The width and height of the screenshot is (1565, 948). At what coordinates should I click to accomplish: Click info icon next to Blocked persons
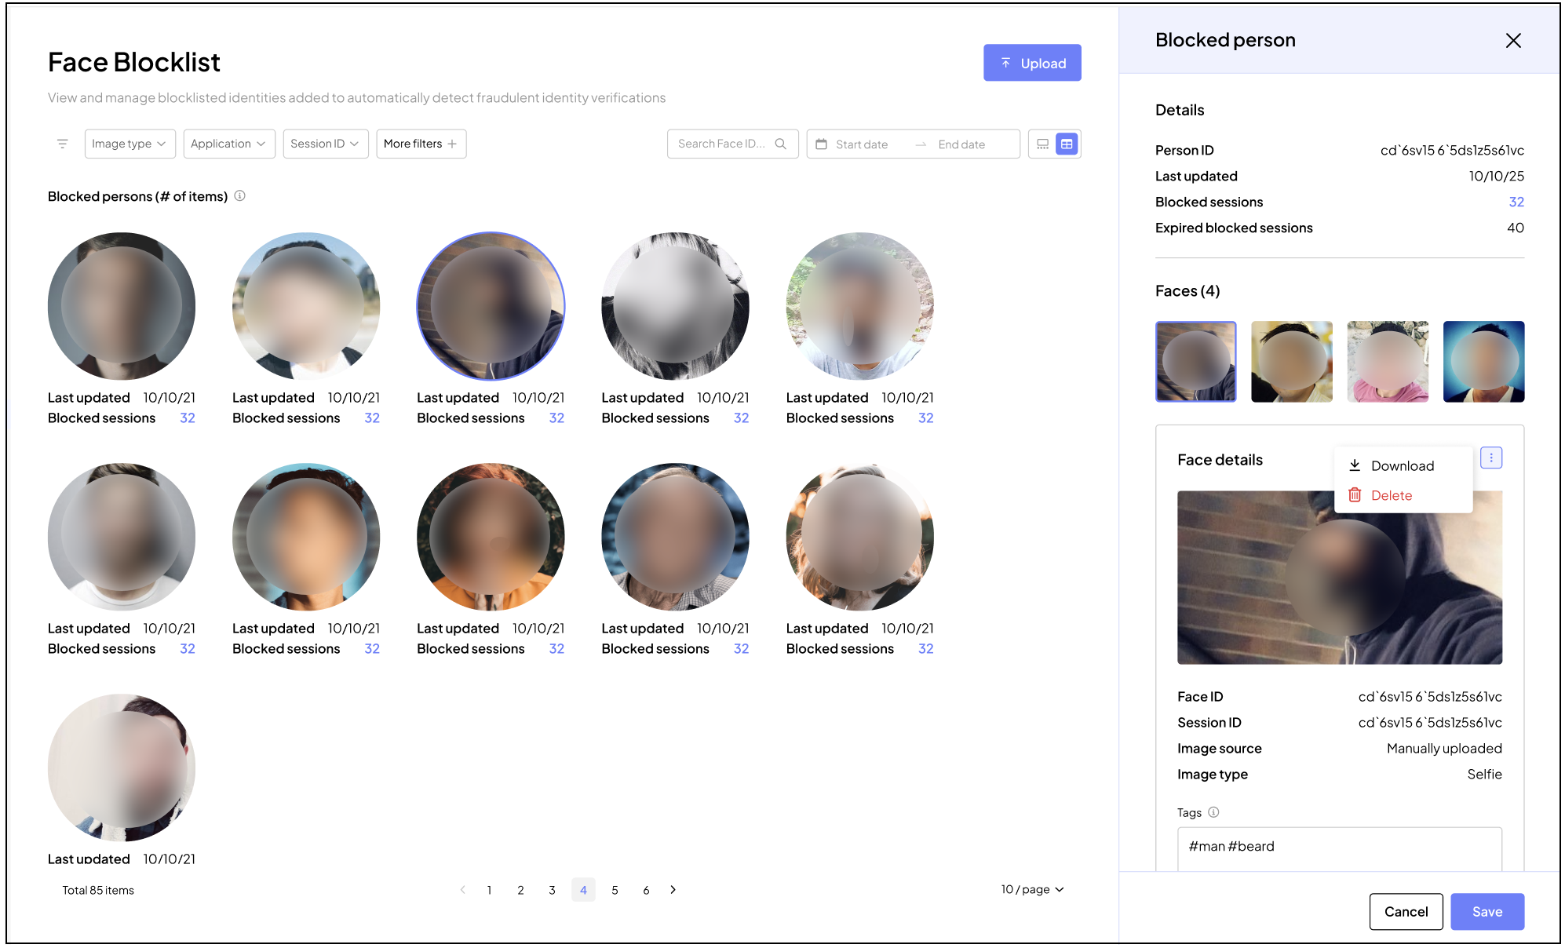pyautogui.click(x=240, y=195)
